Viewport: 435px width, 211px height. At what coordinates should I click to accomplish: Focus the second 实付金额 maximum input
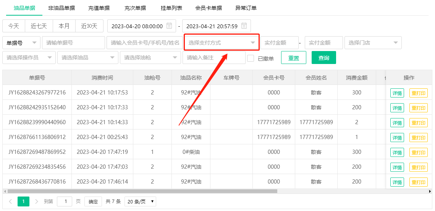(324, 43)
